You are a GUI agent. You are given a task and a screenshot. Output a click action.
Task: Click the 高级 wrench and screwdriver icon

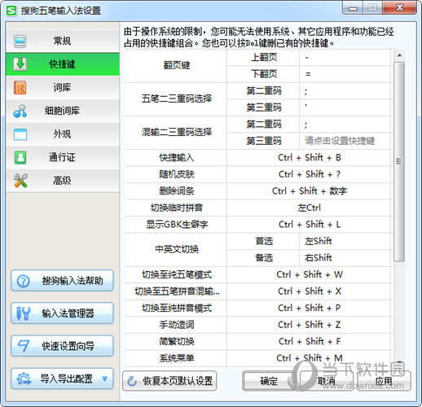tap(20, 181)
